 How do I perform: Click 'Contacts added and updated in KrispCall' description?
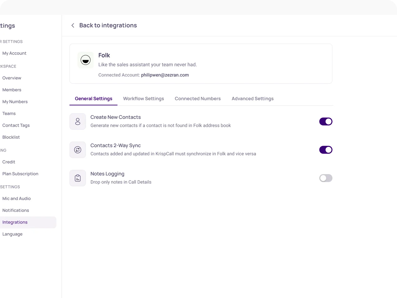173,154
